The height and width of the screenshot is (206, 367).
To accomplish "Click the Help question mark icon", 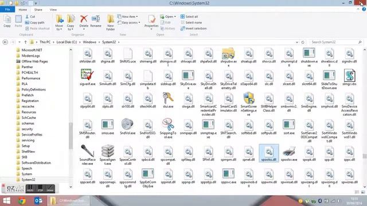I will (x=364, y=9).
